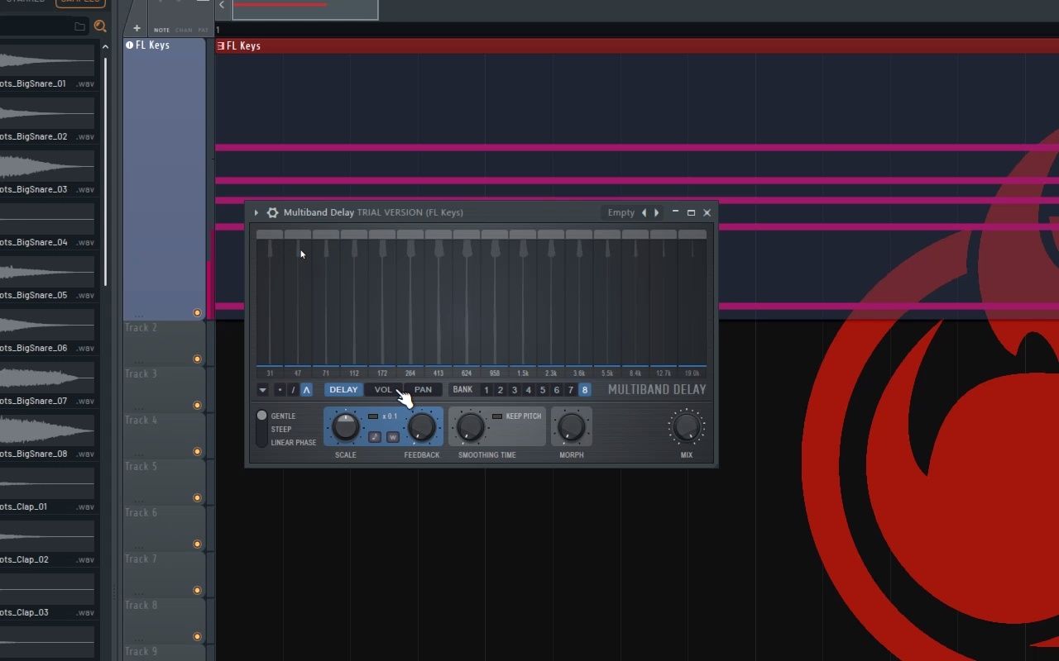Switch to the CHAN tab
The height and width of the screenshot is (661, 1059).
[x=184, y=30]
